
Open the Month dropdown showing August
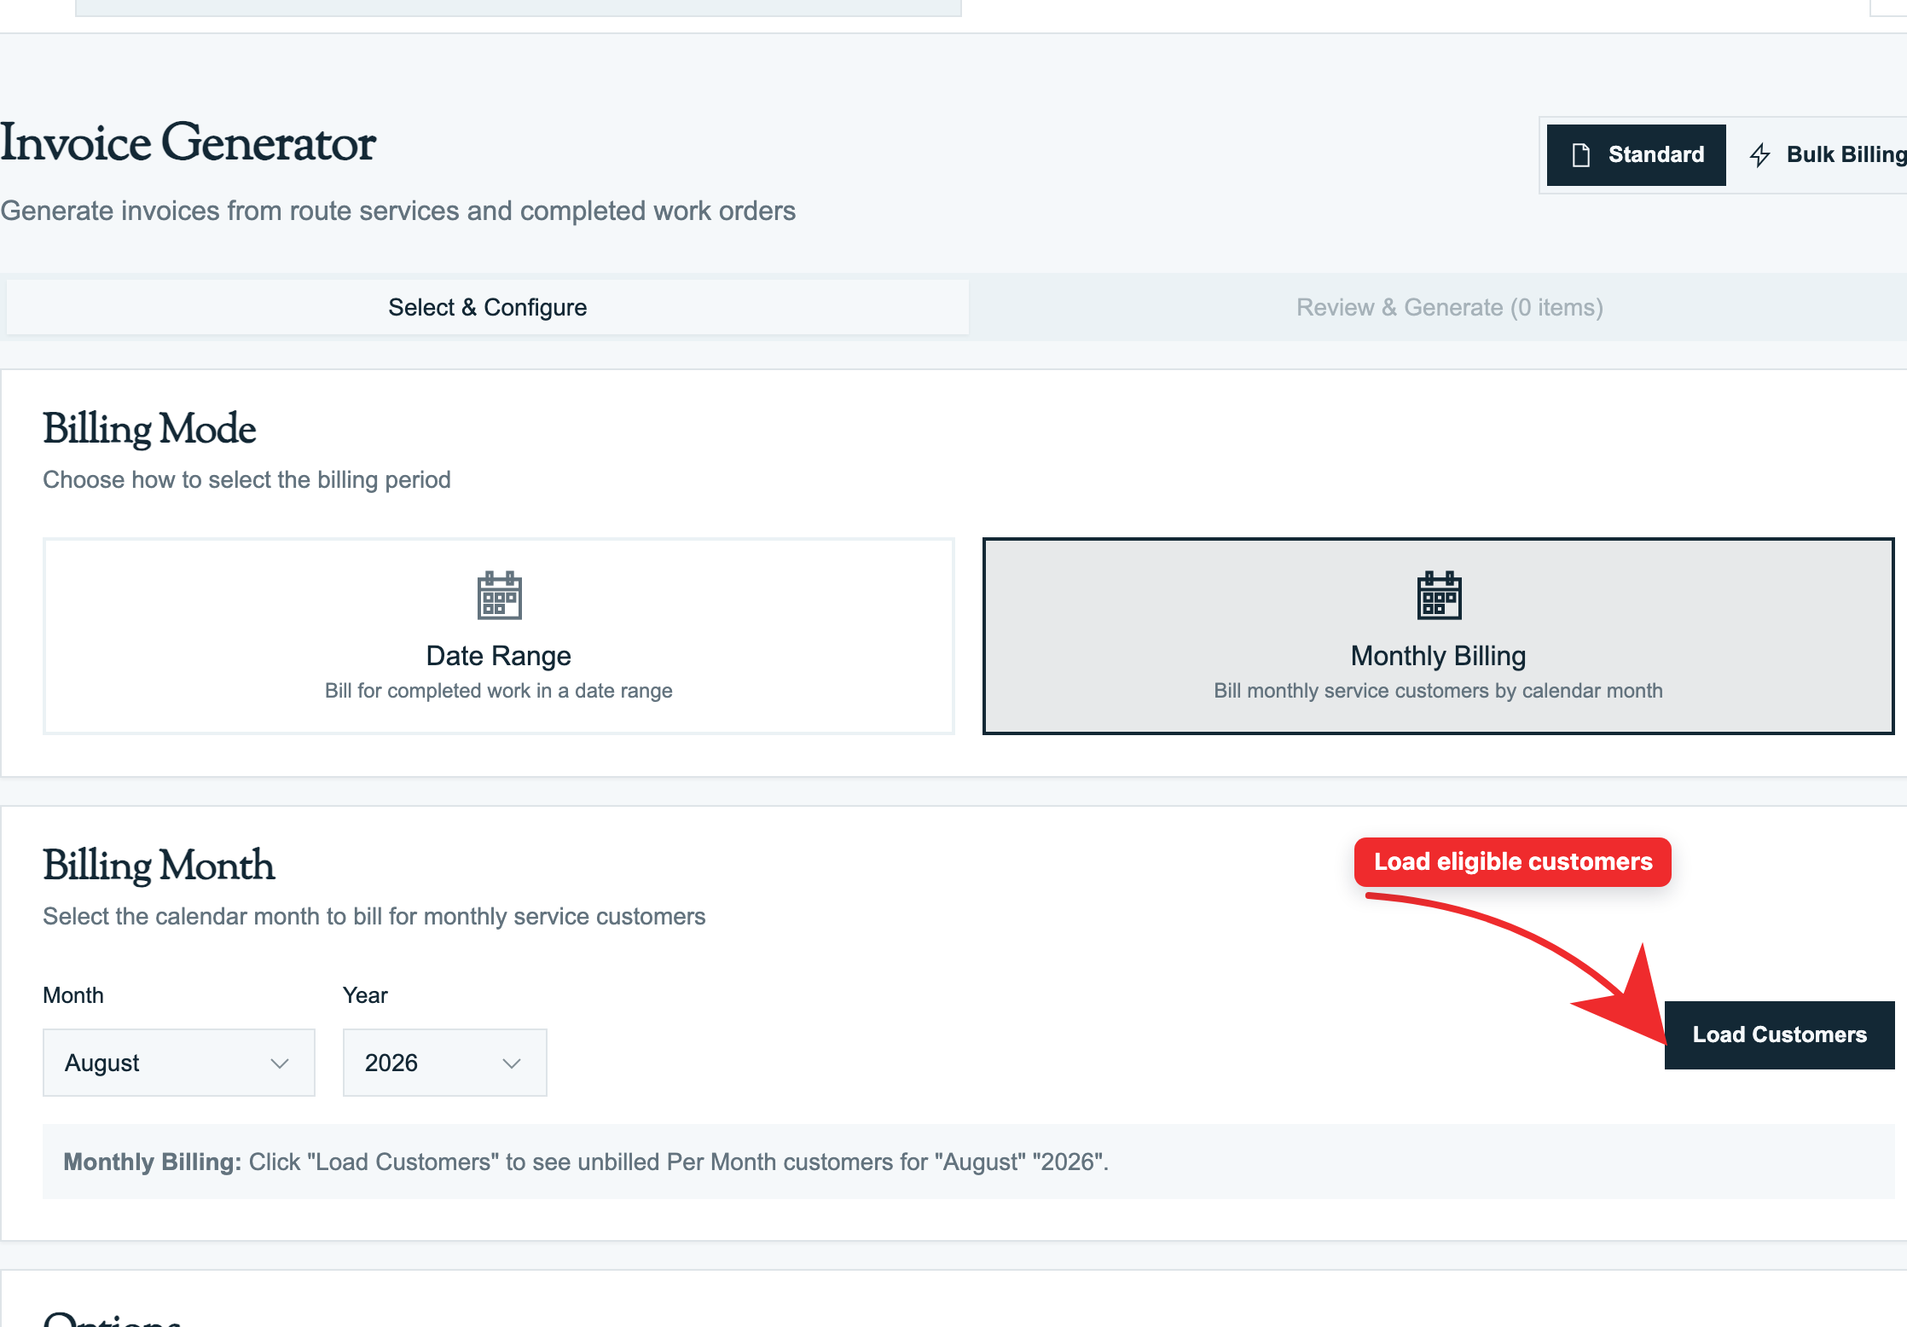point(179,1063)
